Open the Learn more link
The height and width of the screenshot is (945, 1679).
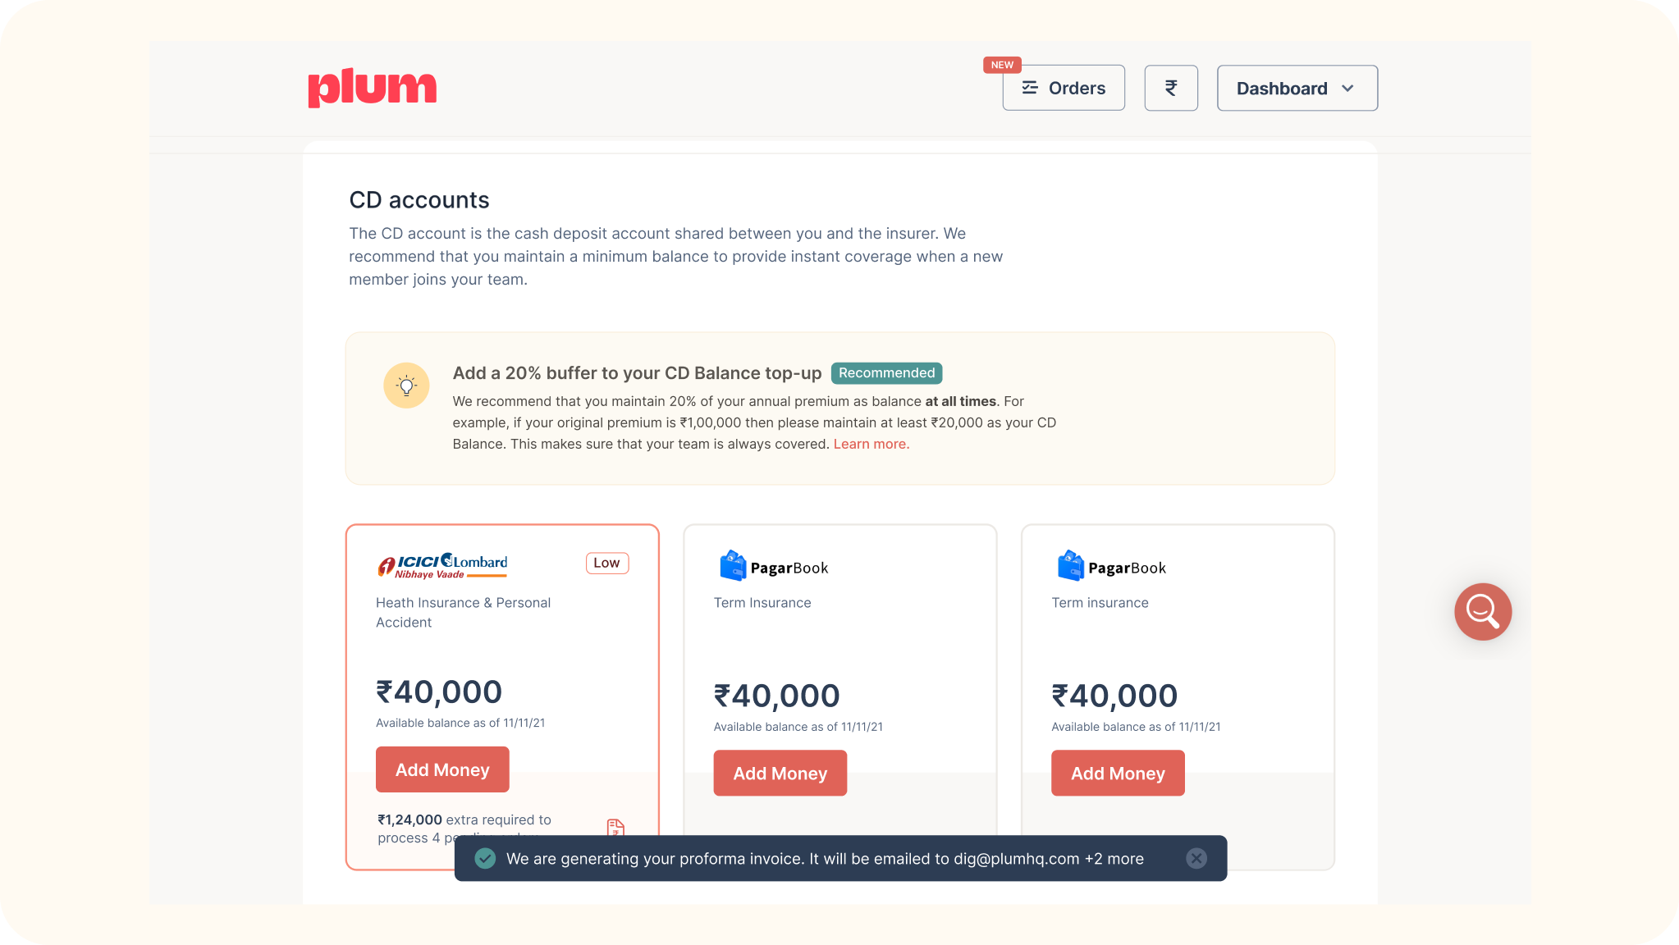871,444
